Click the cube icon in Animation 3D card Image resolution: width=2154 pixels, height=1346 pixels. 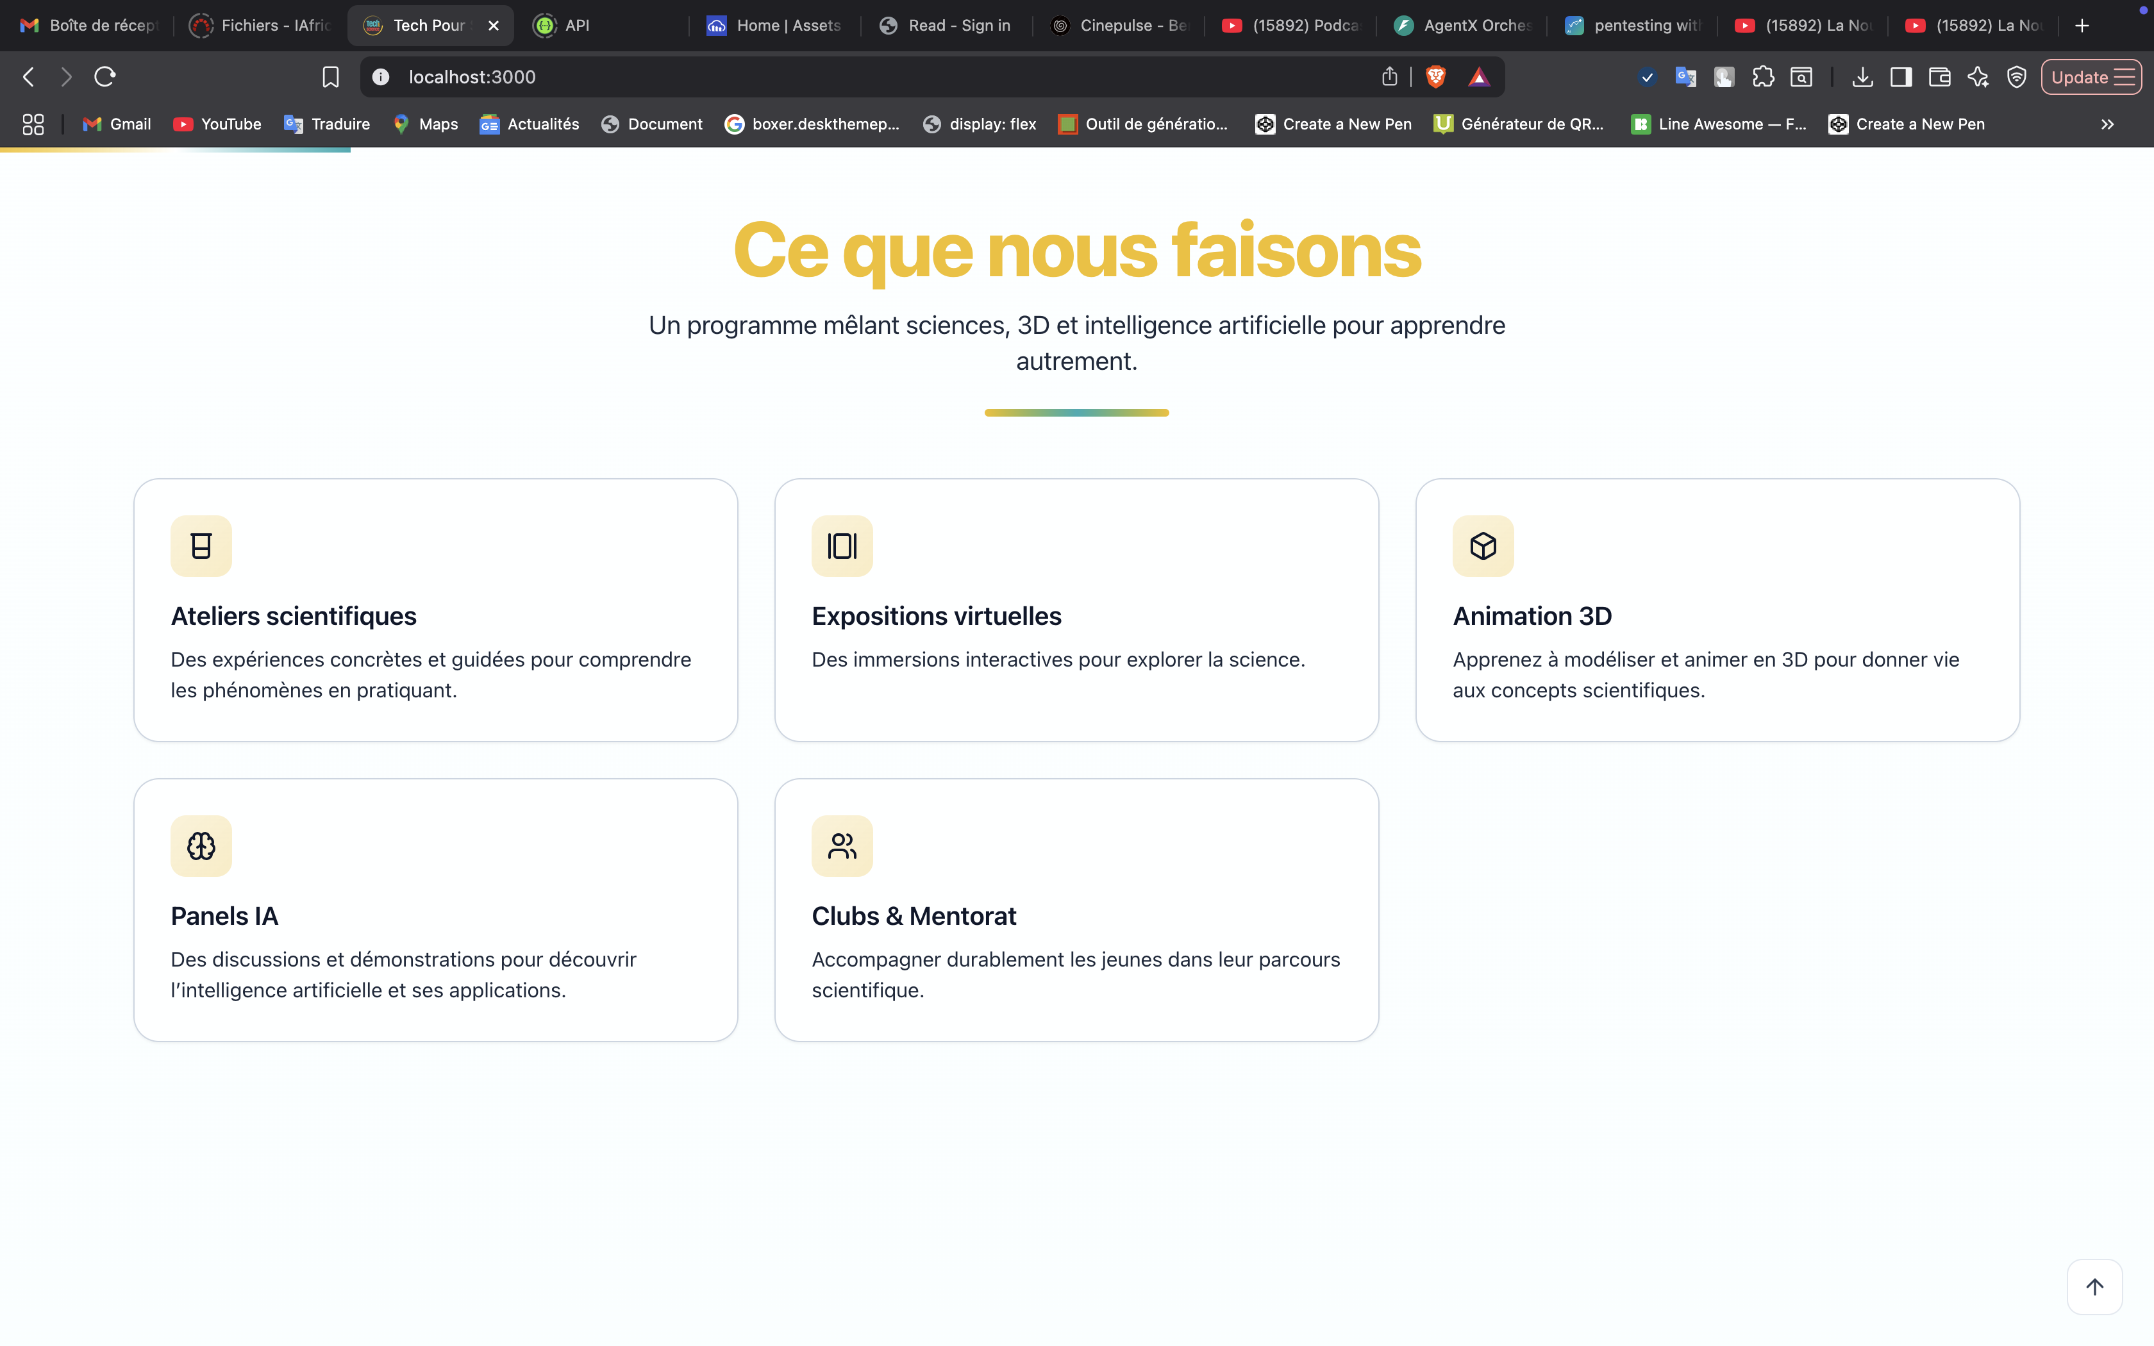click(x=1483, y=545)
